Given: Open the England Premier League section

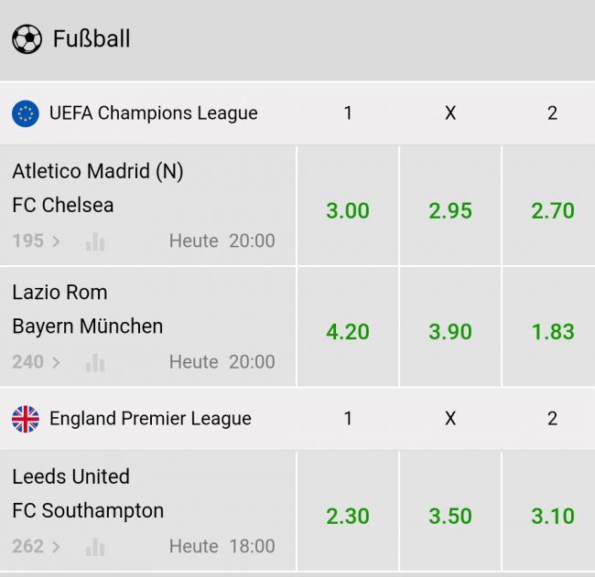Looking at the screenshot, I should (x=150, y=419).
